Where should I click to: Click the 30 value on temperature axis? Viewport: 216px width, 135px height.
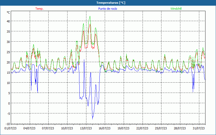pos(8,42)
